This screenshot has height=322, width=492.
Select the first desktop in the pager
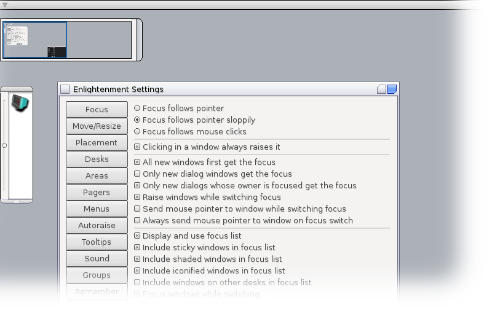[x=35, y=40]
